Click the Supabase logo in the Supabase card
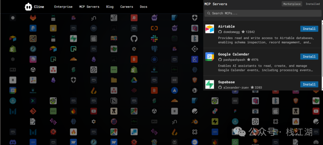This screenshot has height=145, width=323. (x=209, y=84)
